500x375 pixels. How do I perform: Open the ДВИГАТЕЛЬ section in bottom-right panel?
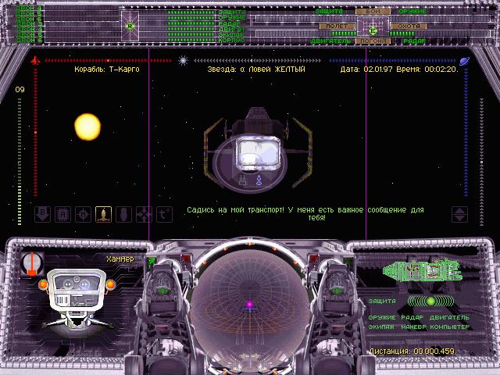click(449, 318)
